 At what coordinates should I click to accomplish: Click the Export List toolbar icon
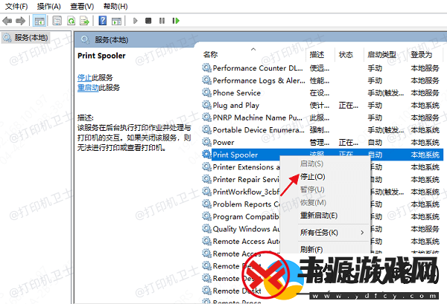85,21
